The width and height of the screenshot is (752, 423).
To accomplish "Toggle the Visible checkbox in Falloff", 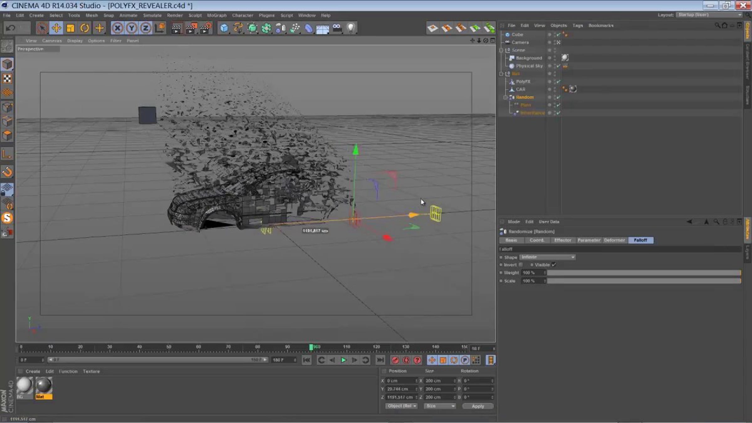I will (554, 265).
